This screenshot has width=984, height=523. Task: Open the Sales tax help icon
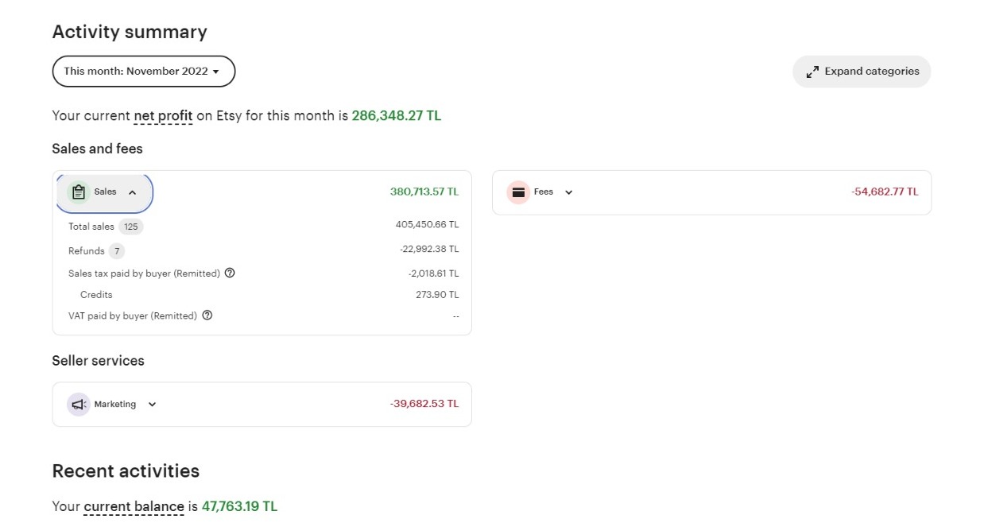pos(230,273)
